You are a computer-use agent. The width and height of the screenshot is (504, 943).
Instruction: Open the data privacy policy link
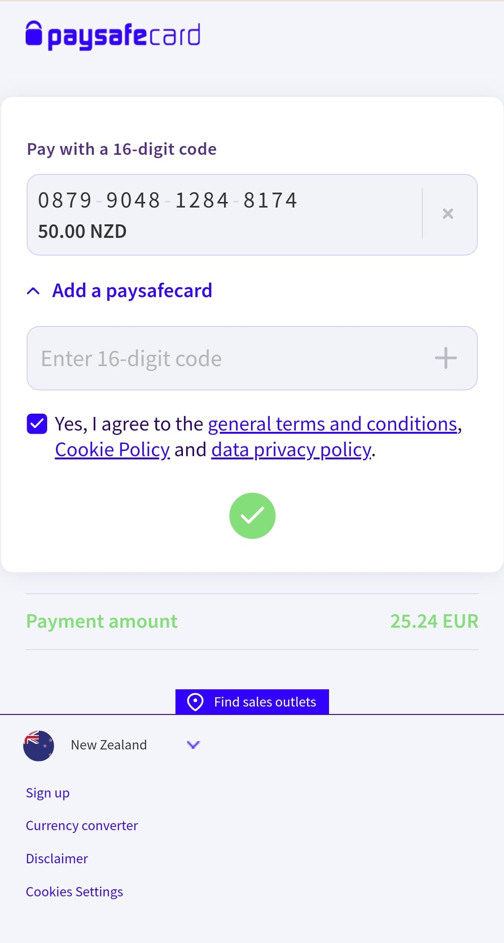click(292, 450)
